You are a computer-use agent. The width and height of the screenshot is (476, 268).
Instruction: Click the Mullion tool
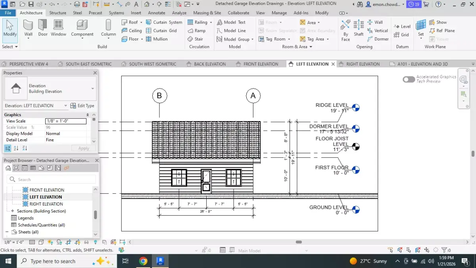(157, 39)
